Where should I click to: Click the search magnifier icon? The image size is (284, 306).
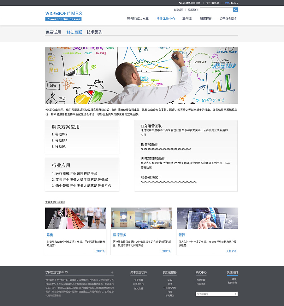click(x=235, y=10)
